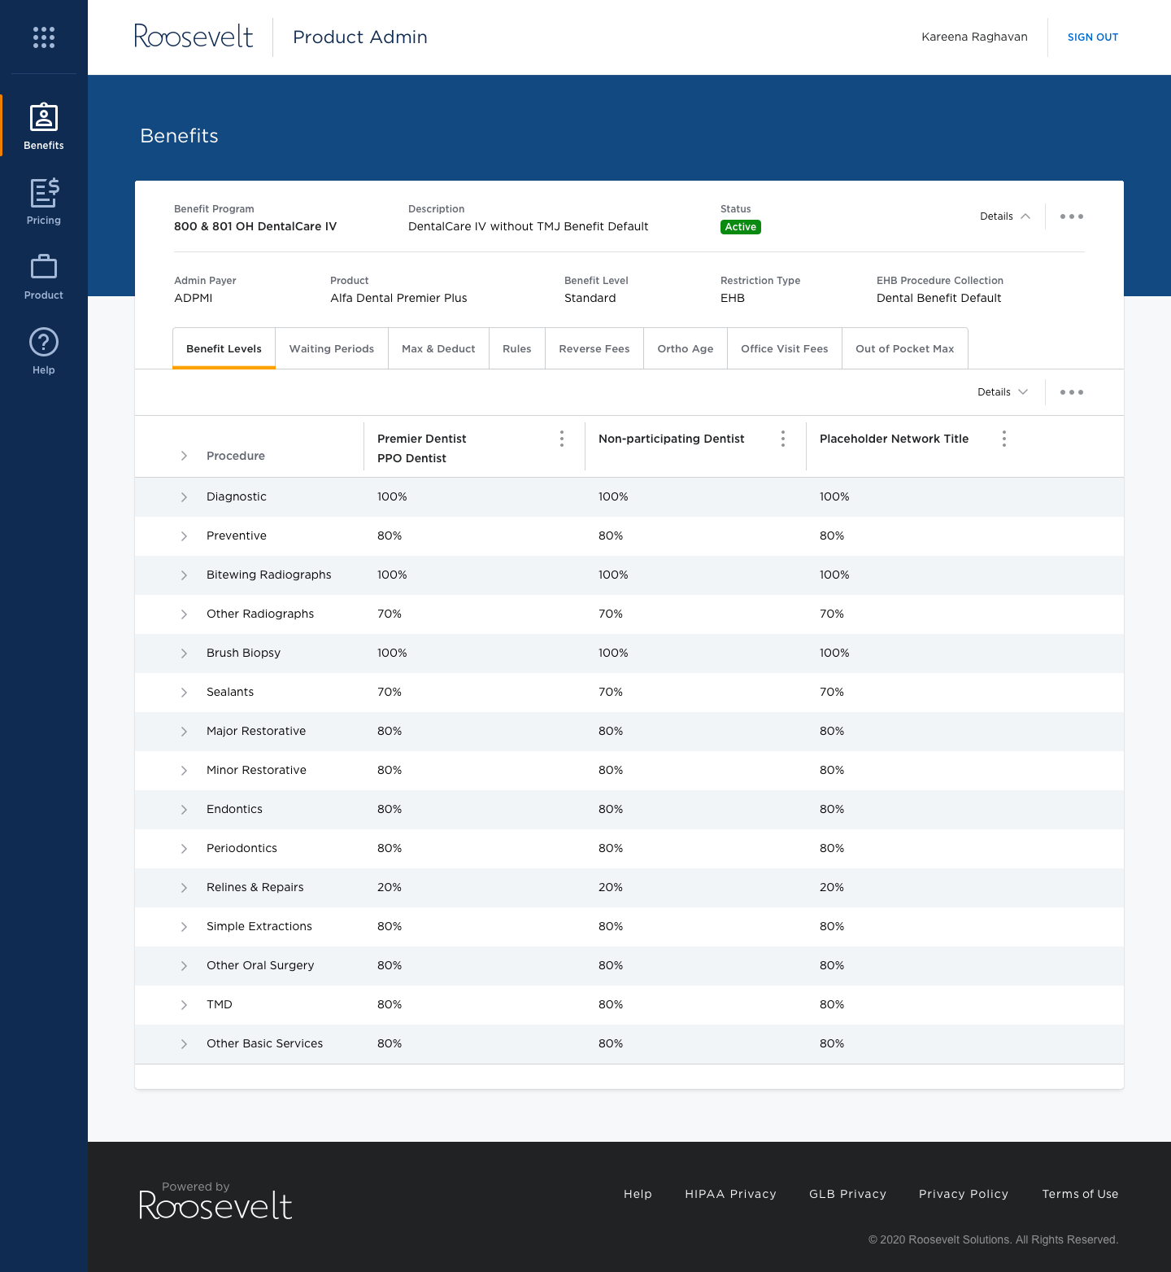Click the SIGN OUT link
Screen dimensions: 1171x1272
1092,37
